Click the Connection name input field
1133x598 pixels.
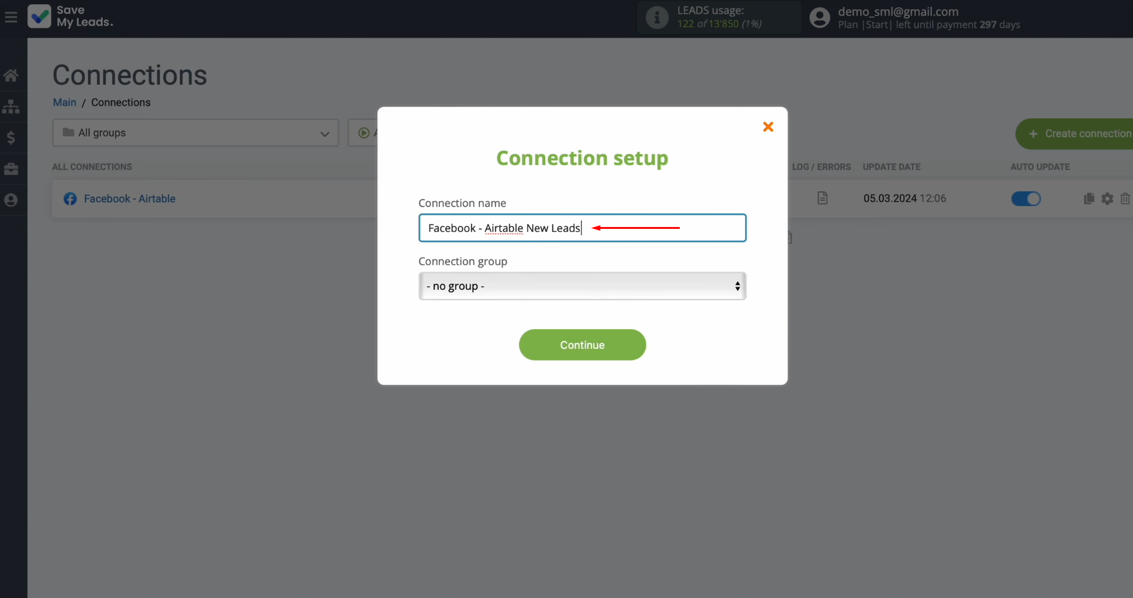[582, 228]
